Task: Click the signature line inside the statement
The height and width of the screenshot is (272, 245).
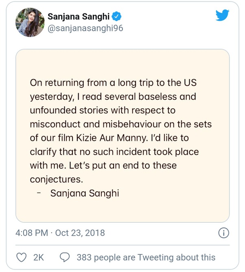Action: tap(85, 193)
